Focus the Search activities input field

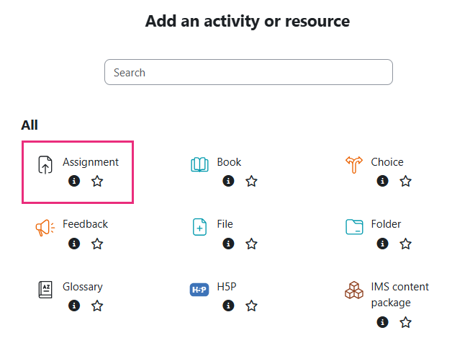[248, 73]
